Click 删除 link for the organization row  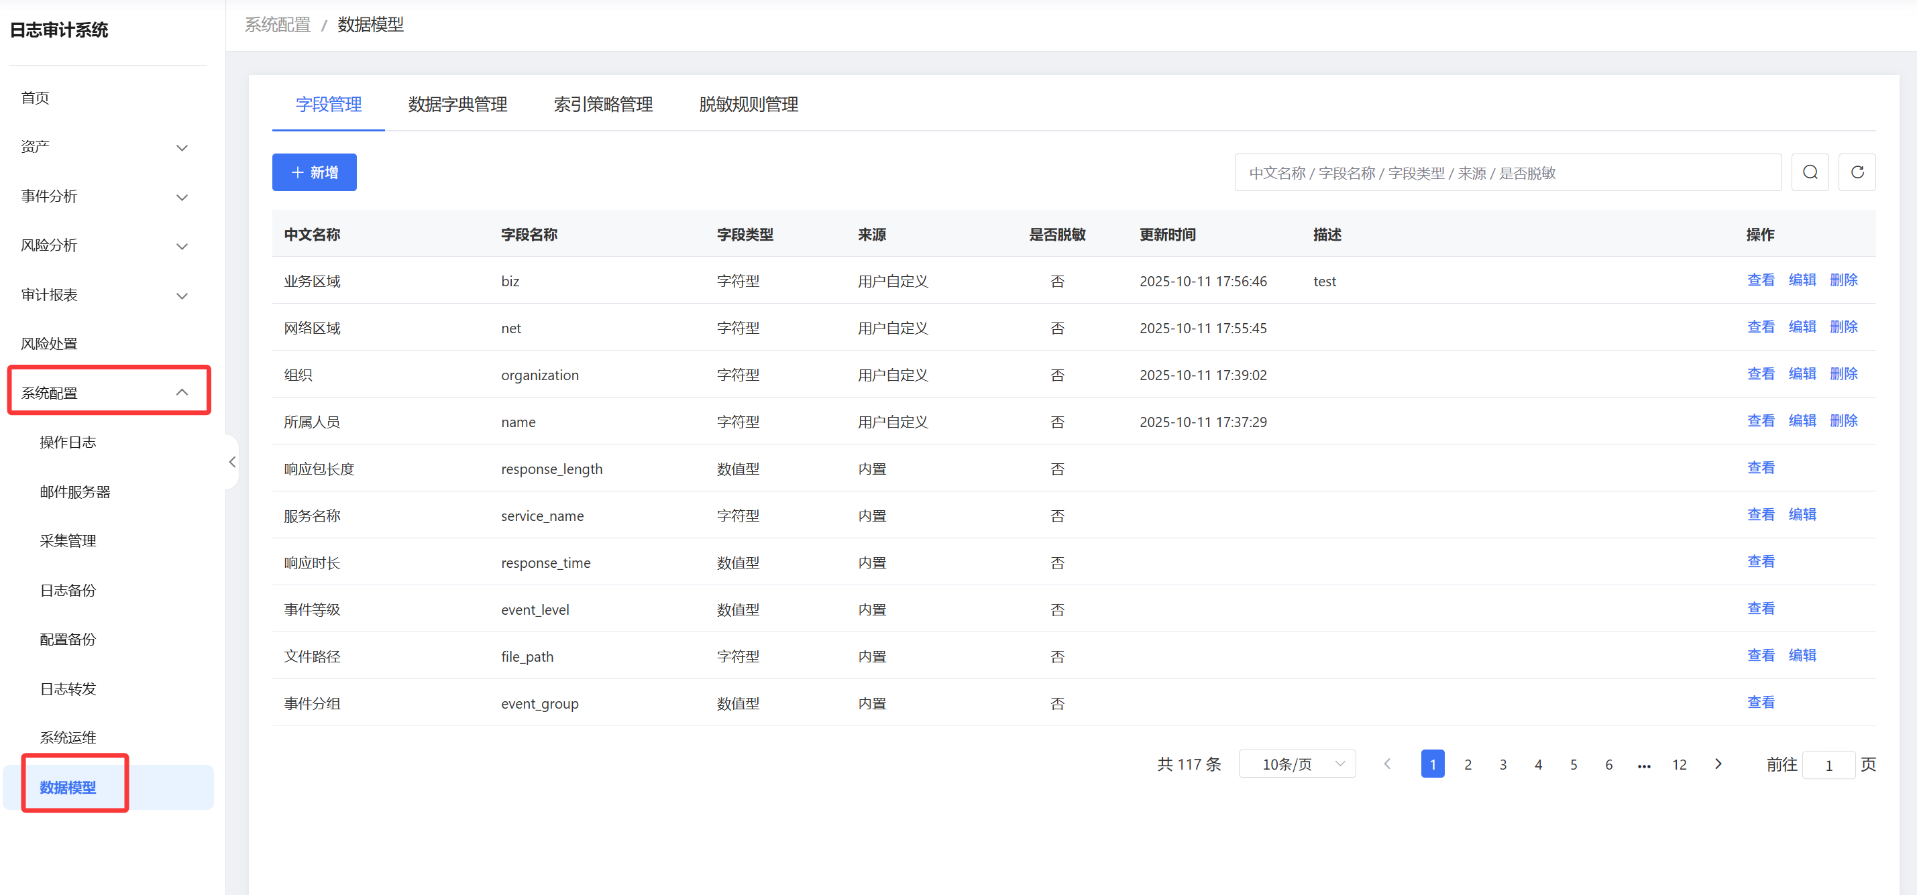pyautogui.click(x=1843, y=374)
